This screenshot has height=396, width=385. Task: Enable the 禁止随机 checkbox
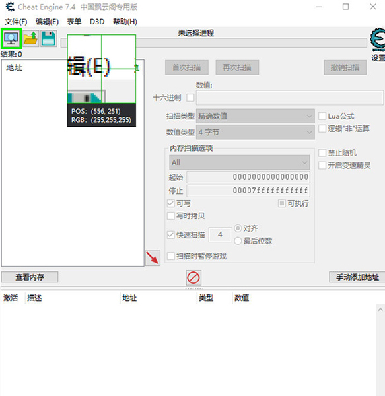[322, 153]
